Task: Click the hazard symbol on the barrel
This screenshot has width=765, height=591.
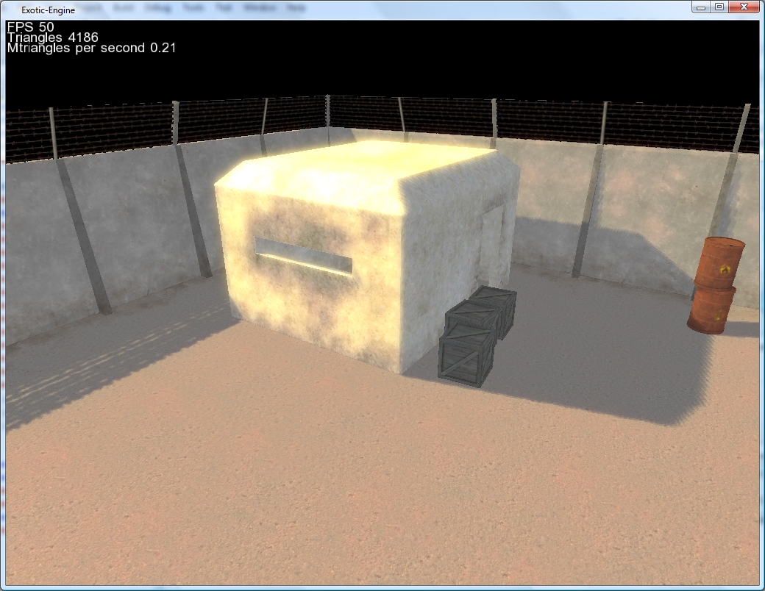Action: [726, 270]
